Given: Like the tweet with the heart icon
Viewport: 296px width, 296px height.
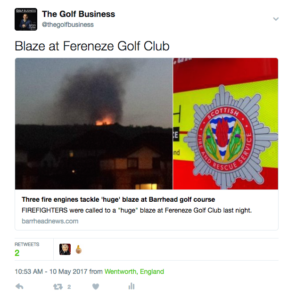Looking at the screenshot, I should click(x=96, y=287).
